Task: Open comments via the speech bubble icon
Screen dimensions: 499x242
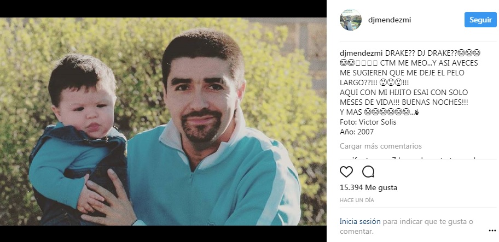Action: 368,172
